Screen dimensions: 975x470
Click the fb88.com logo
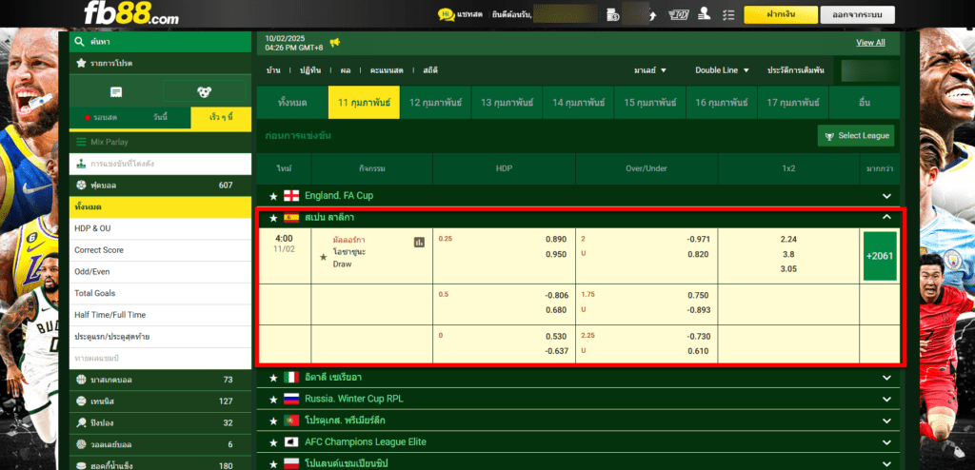point(131,12)
